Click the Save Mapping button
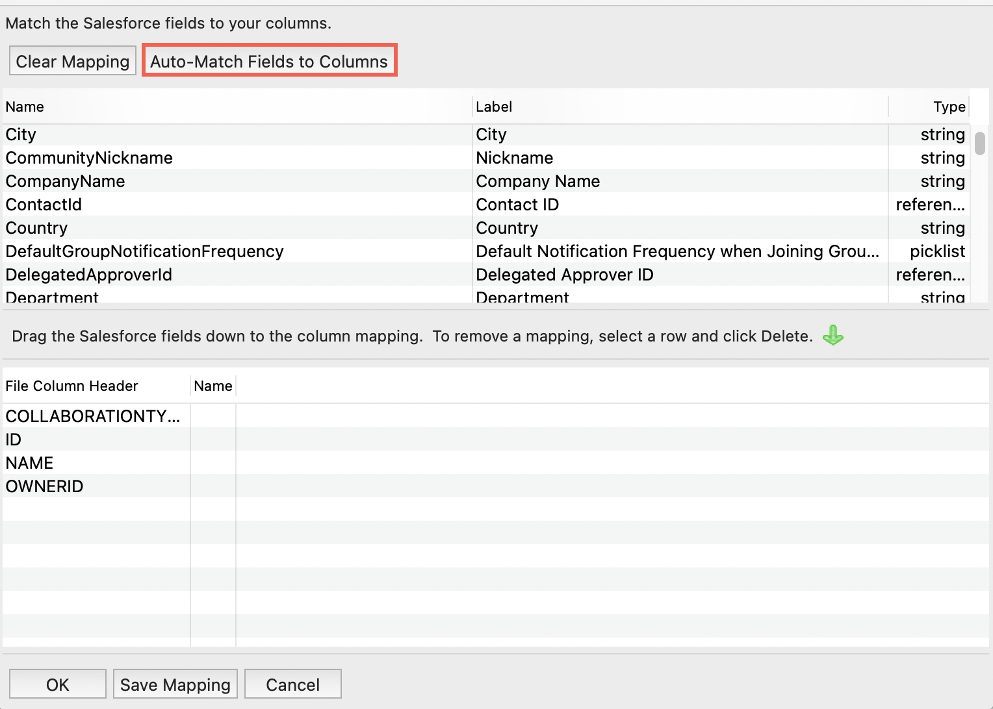Image resolution: width=993 pixels, height=709 pixels. pyautogui.click(x=175, y=684)
